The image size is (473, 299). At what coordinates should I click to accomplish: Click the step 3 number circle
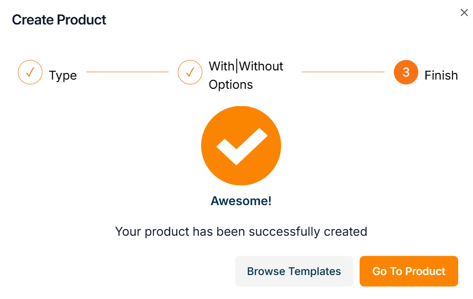tap(406, 72)
